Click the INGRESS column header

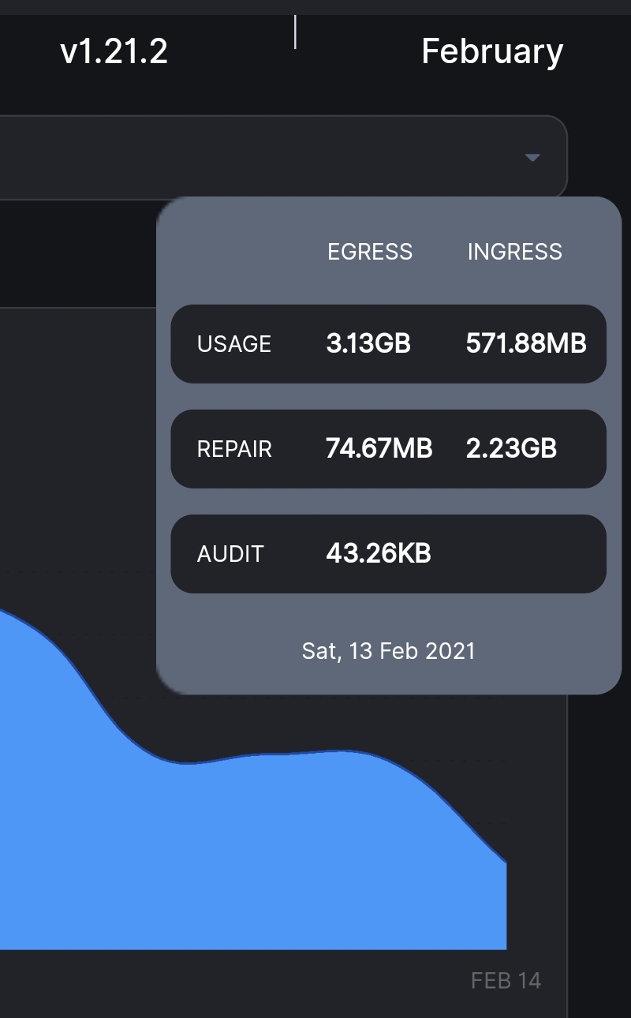[x=514, y=252]
